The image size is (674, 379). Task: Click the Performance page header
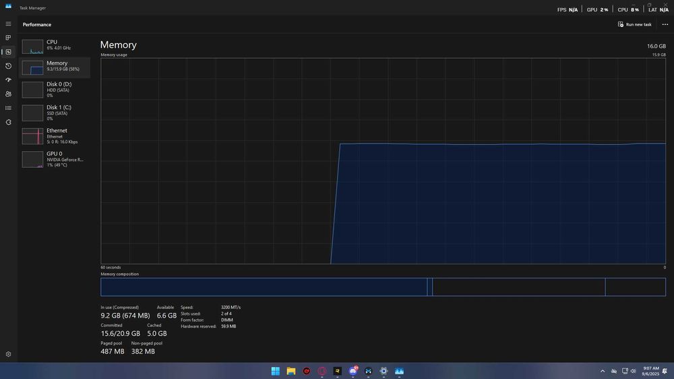(x=37, y=24)
